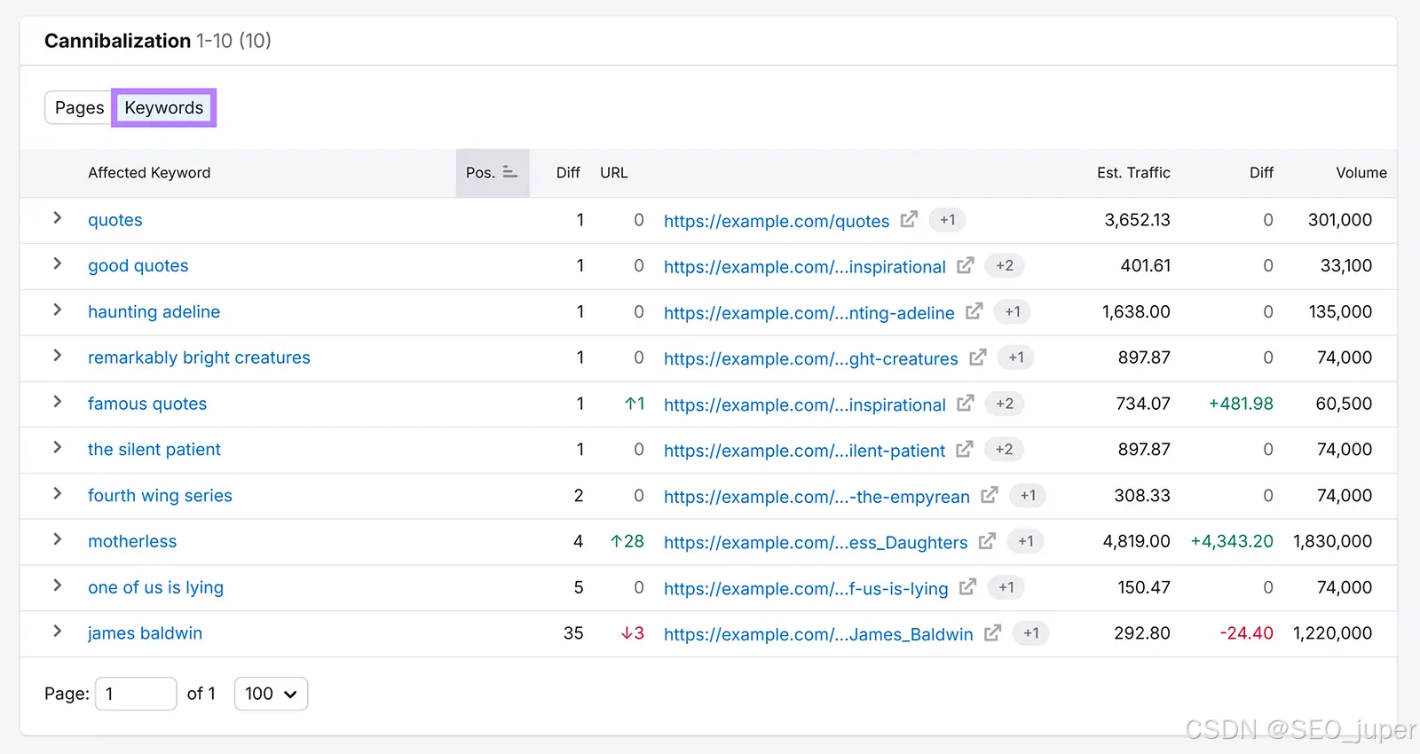
Task: Open external link icon in remarkably bright creatures row
Action: [978, 357]
